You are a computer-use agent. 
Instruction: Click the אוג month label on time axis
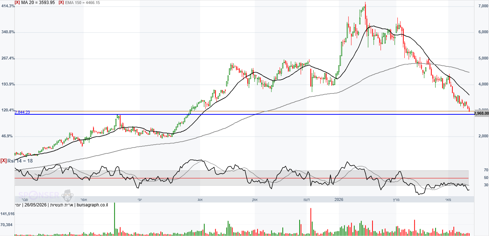(200, 199)
